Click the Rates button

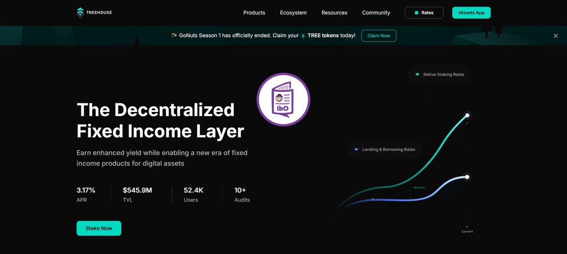pos(424,13)
